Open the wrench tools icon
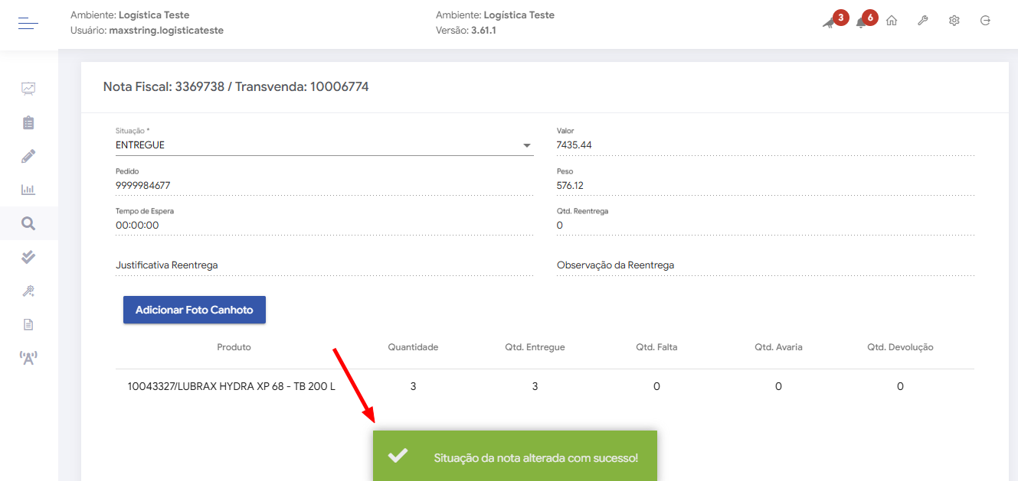 [923, 21]
